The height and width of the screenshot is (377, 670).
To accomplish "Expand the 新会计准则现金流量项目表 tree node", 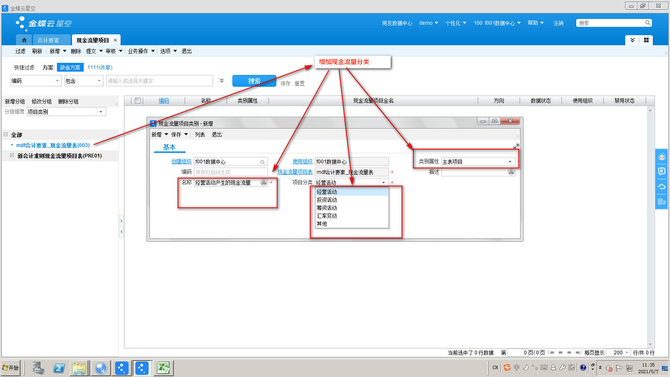I will [12, 155].
